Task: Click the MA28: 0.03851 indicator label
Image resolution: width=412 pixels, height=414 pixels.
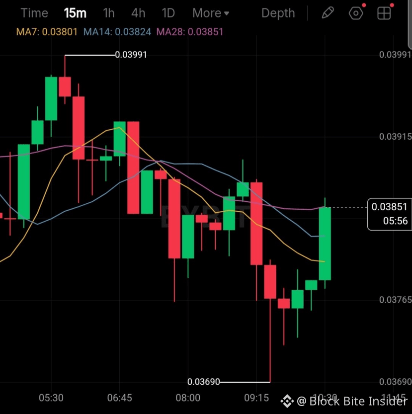Action: click(x=190, y=32)
